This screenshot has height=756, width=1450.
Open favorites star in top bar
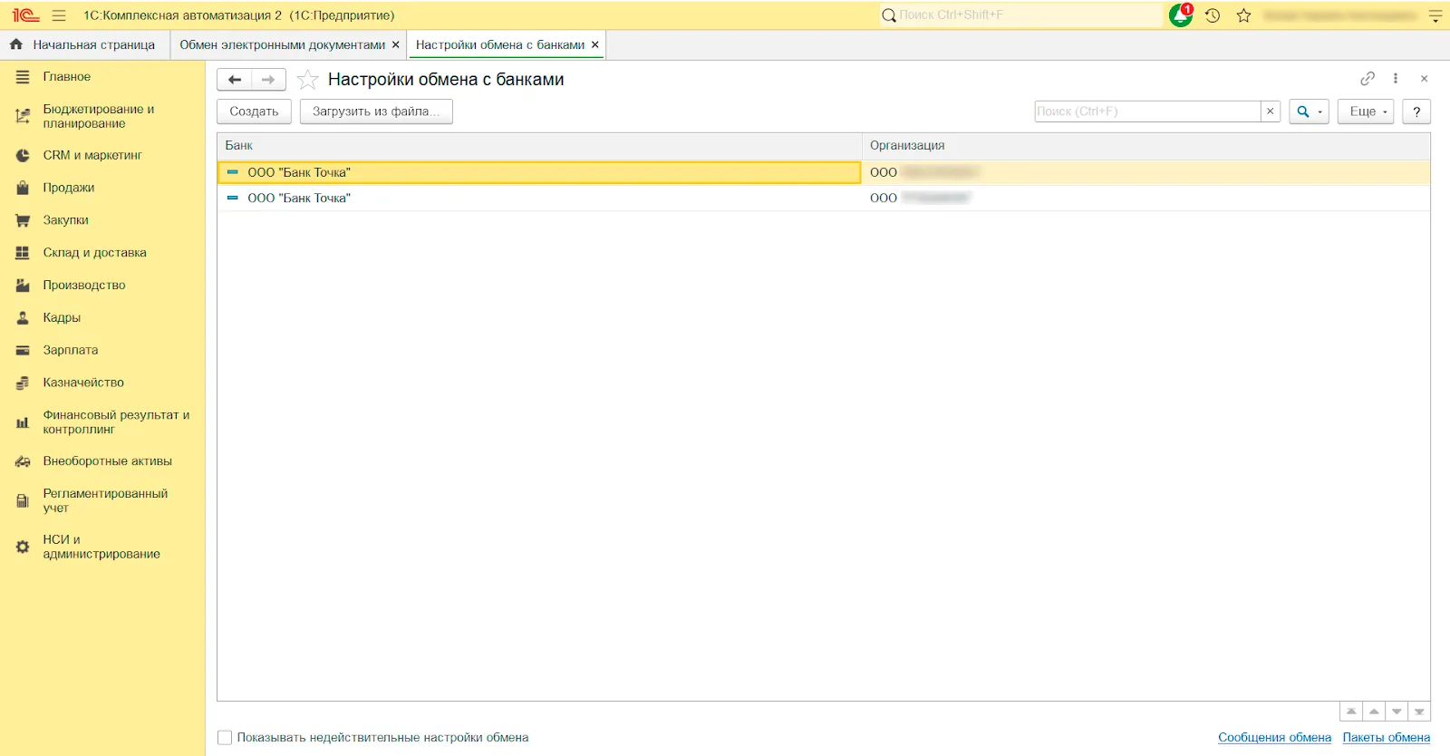point(1243,15)
